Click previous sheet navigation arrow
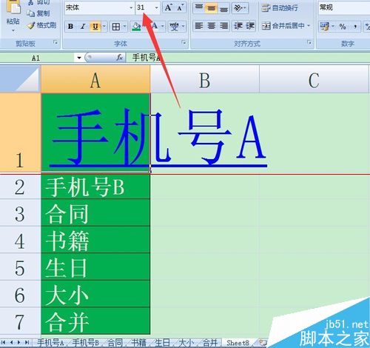 tap(11, 343)
